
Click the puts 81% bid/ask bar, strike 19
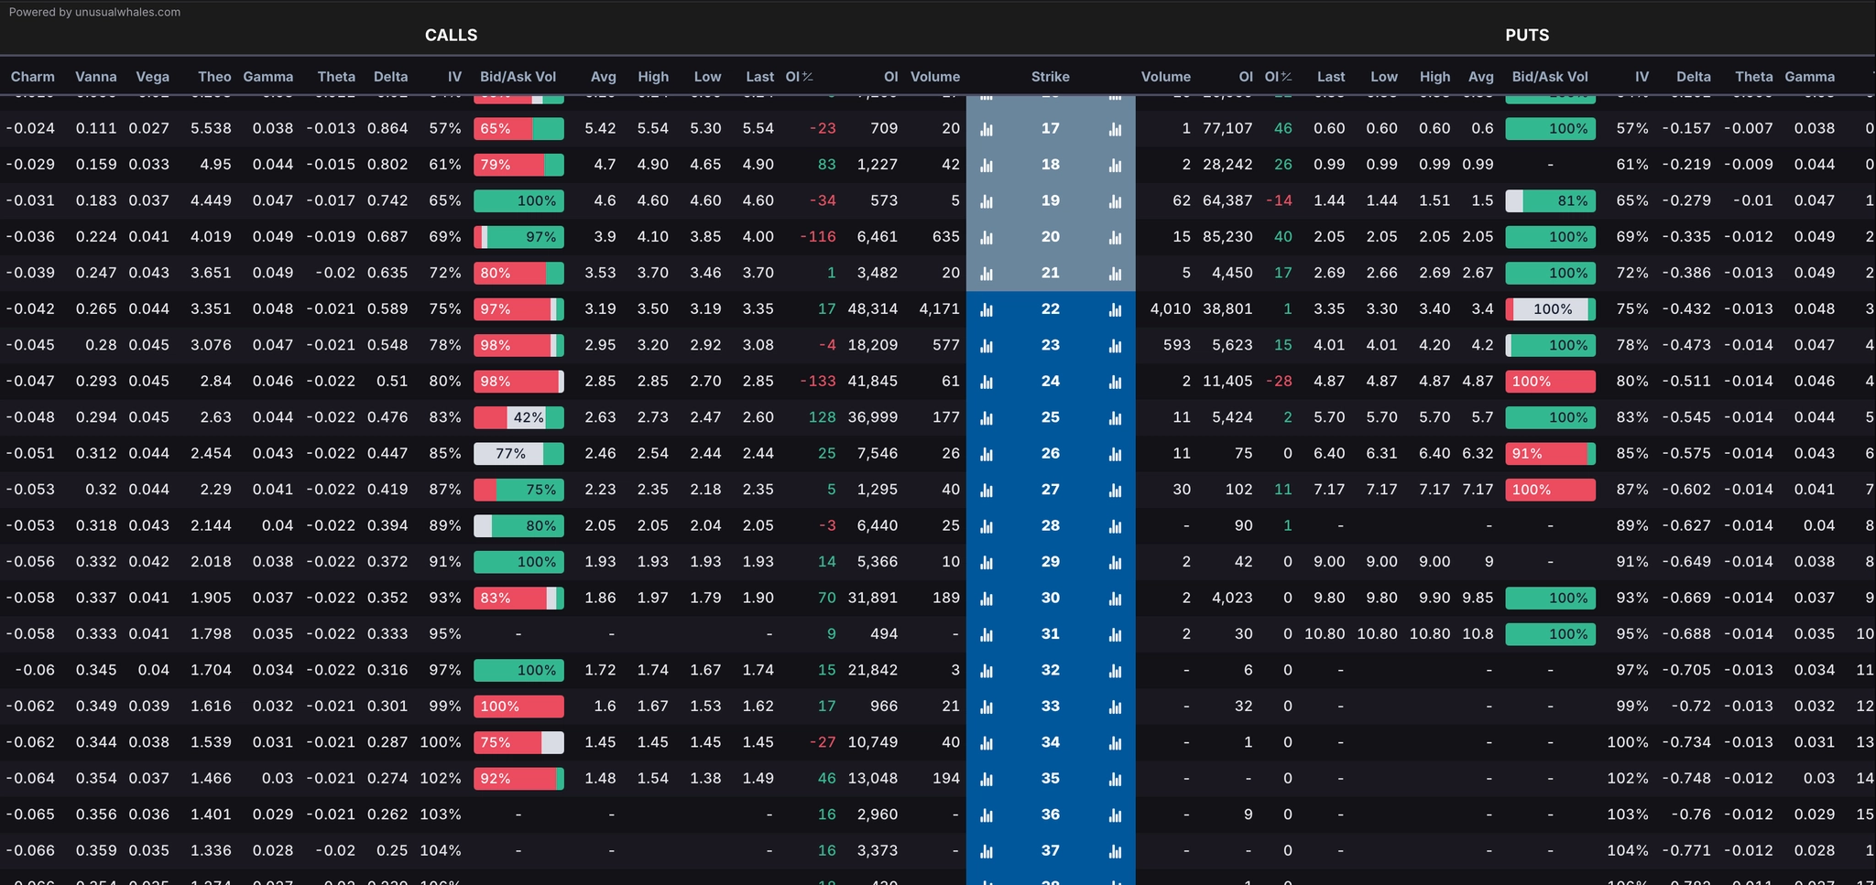pyautogui.click(x=1550, y=200)
